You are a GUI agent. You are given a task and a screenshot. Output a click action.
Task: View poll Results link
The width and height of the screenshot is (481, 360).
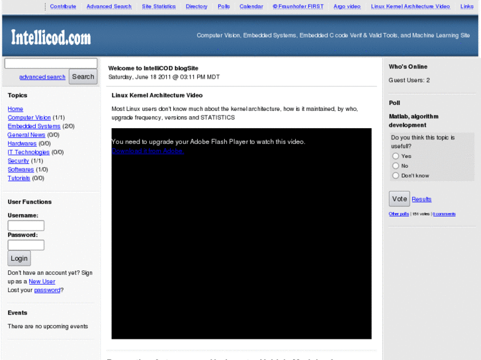(421, 199)
